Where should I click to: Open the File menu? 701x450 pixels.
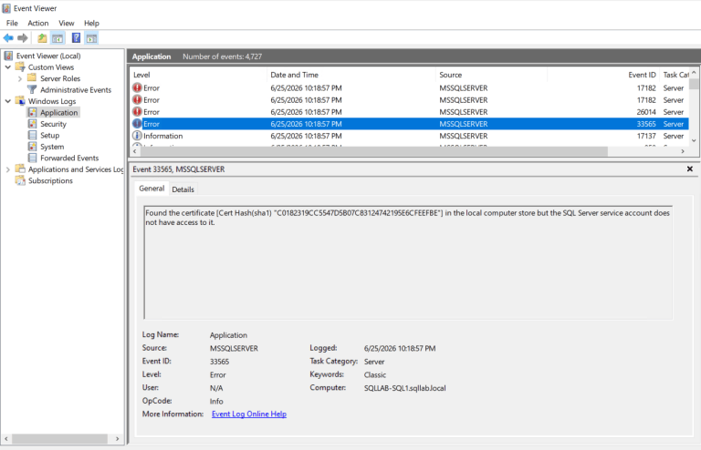click(x=12, y=23)
